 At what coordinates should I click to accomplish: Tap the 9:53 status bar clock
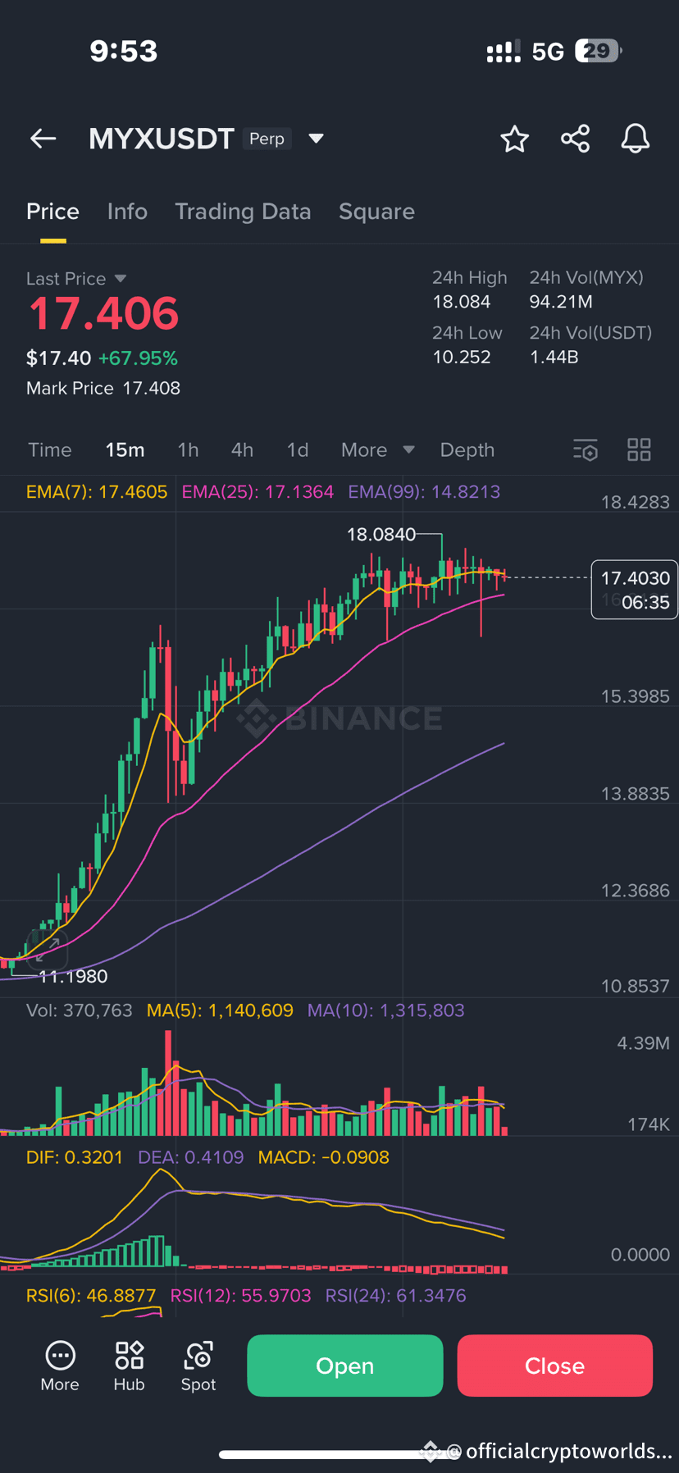(x=124, y=52)
